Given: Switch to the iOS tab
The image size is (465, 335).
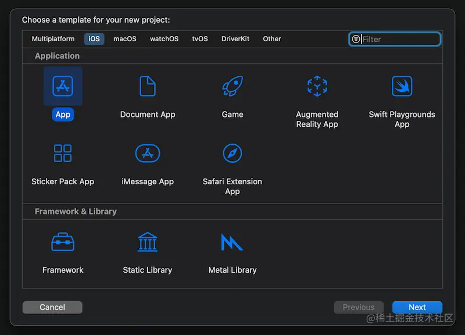Looking at the screenshot, I should tap(94, 39).
